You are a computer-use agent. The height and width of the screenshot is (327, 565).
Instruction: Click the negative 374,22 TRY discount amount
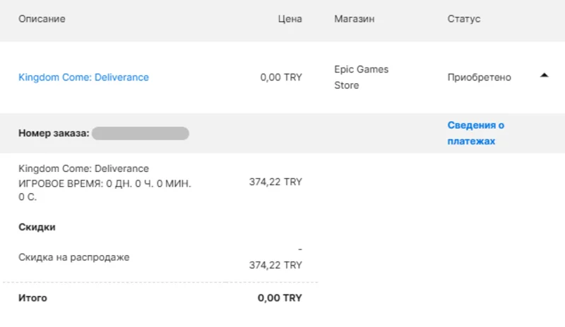point(275,265)
